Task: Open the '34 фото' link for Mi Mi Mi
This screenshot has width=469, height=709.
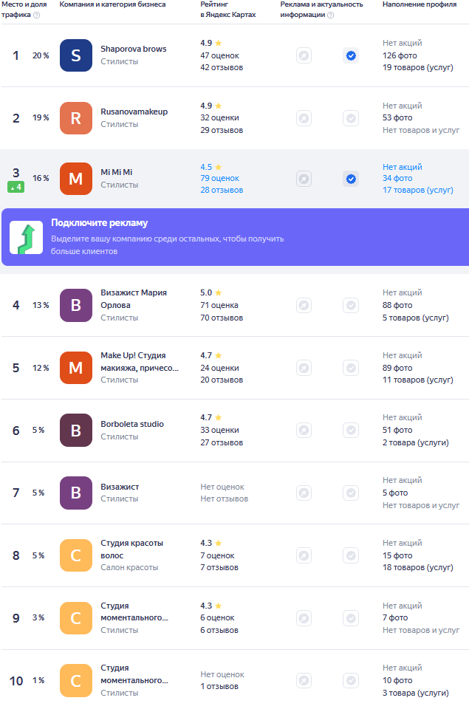Action: pos(397,179)
